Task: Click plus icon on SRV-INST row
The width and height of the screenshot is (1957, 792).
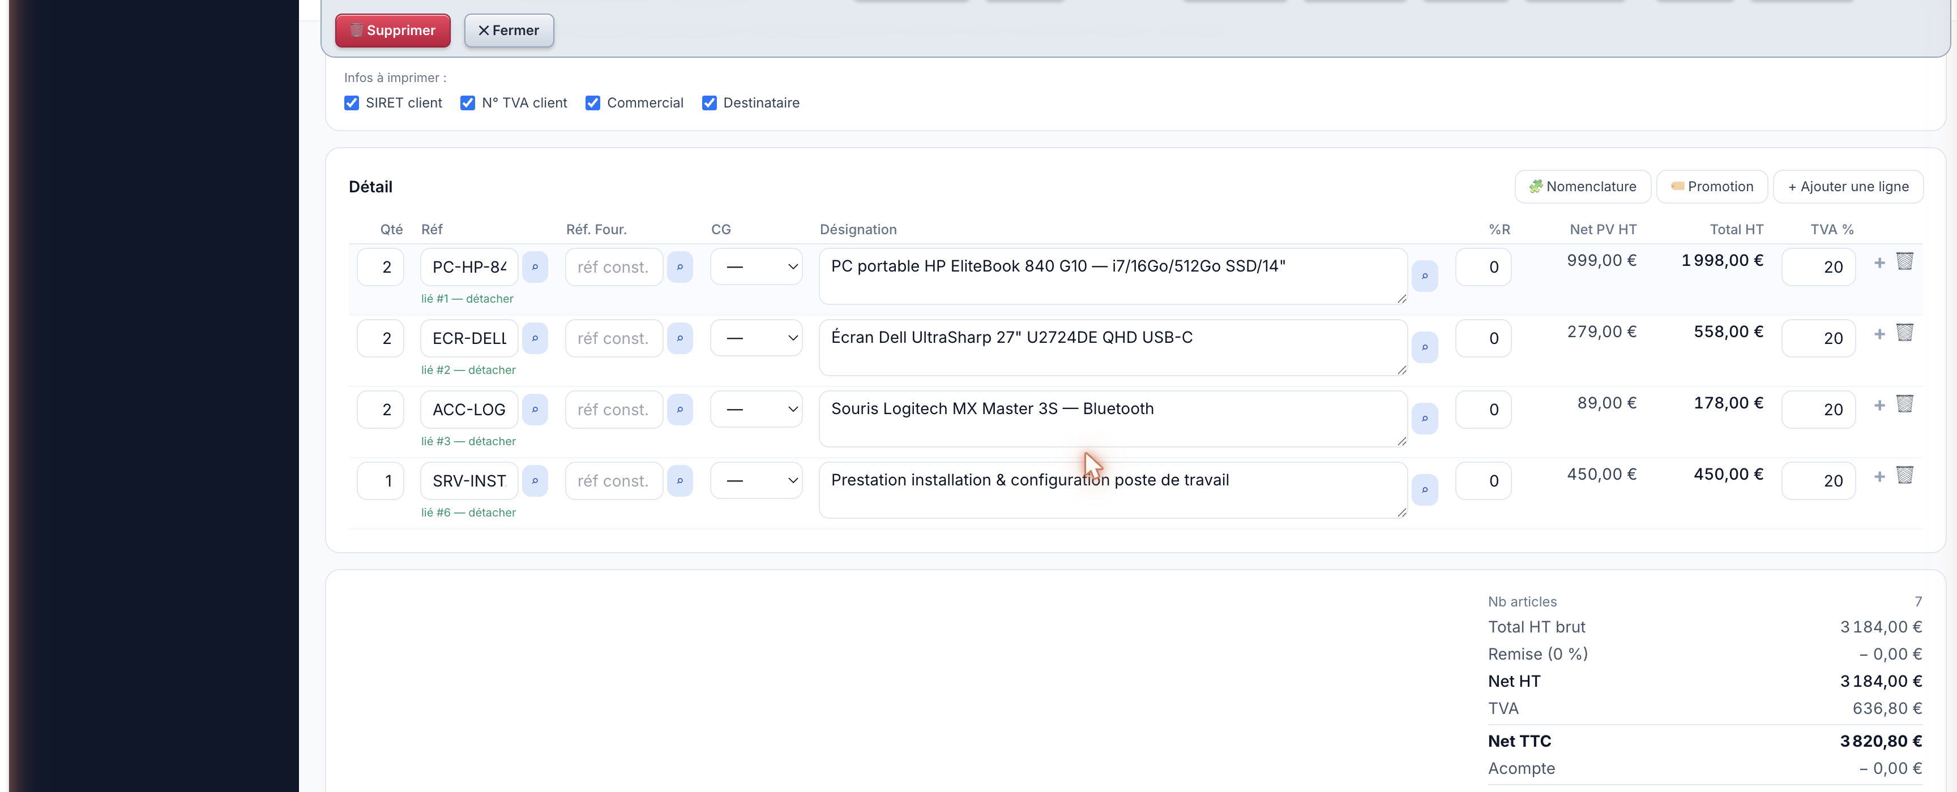Action: click(x=1879, y=476)
